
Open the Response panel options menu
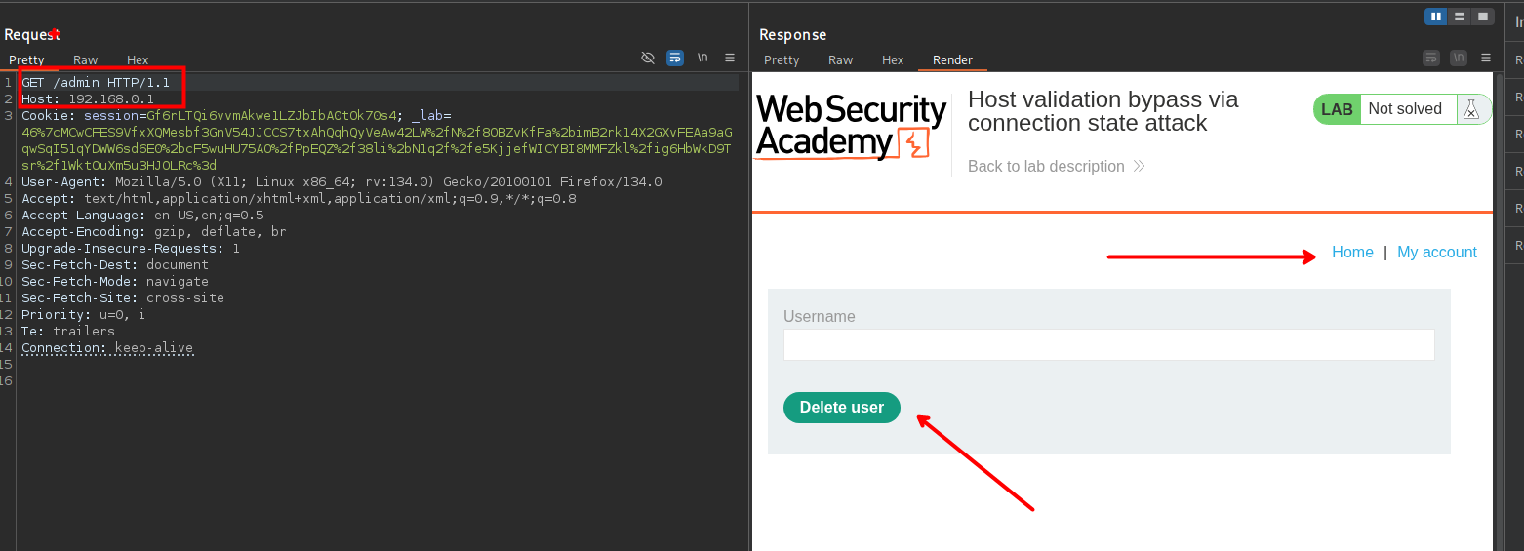pos(1486,59)
